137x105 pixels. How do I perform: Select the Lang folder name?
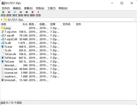8,28
